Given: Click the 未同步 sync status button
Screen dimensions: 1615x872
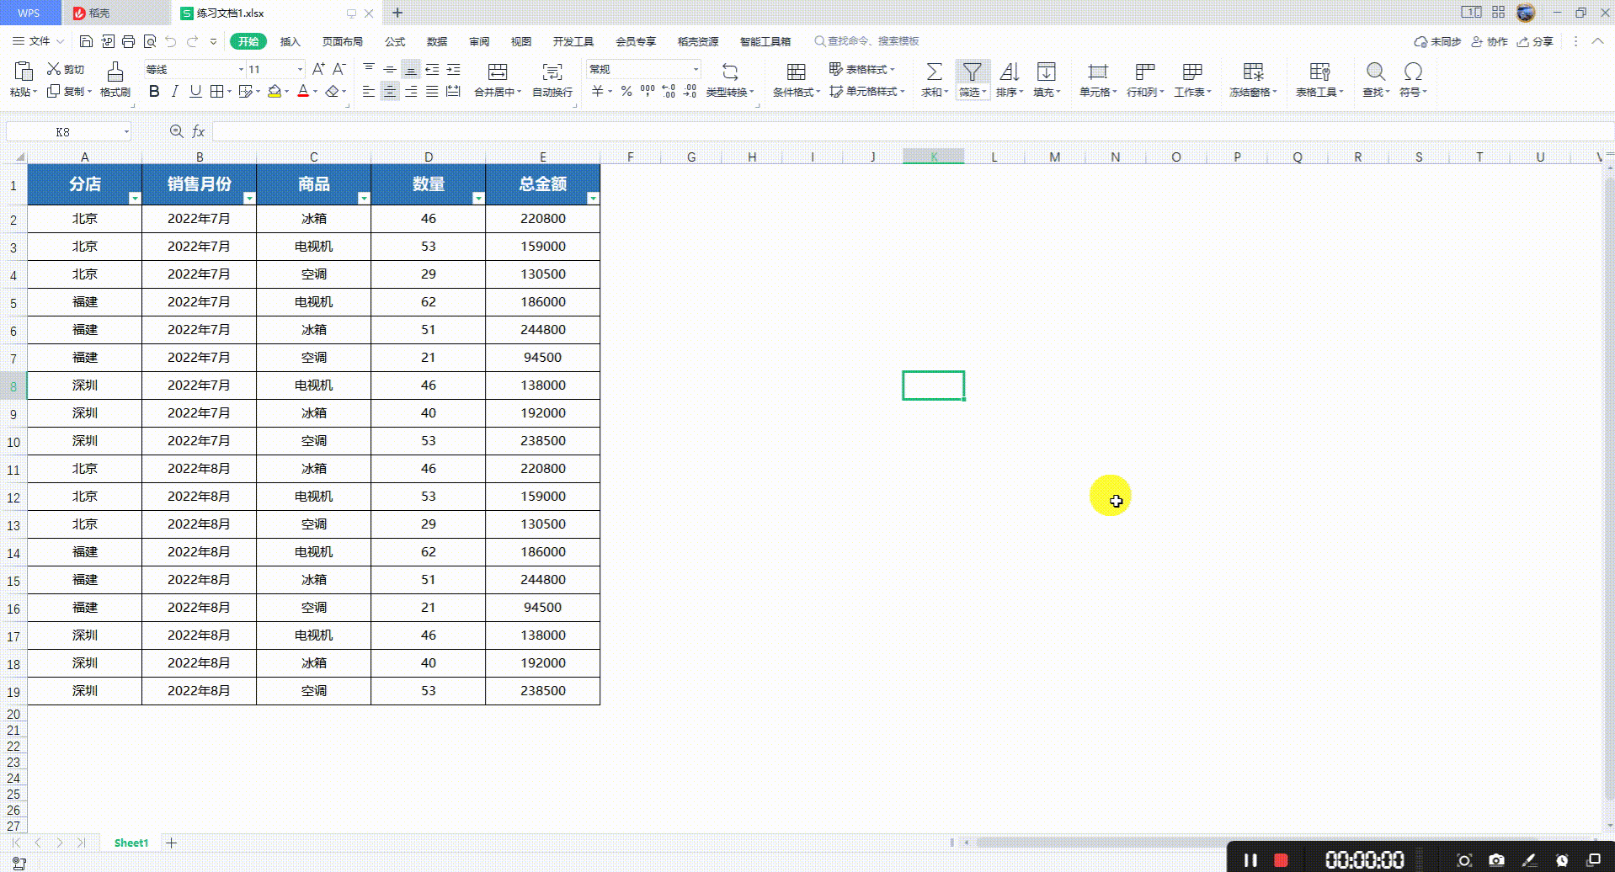Looking at the screenshot, I should coord(1437,41).
